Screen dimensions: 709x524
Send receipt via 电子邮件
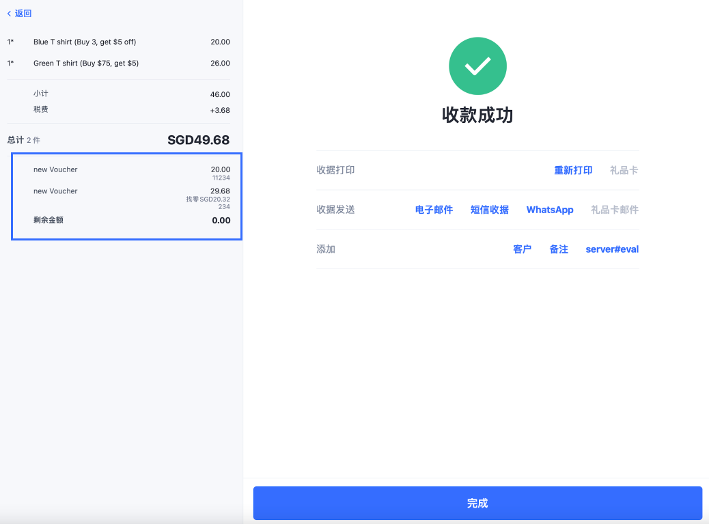(x=434, y=209)
